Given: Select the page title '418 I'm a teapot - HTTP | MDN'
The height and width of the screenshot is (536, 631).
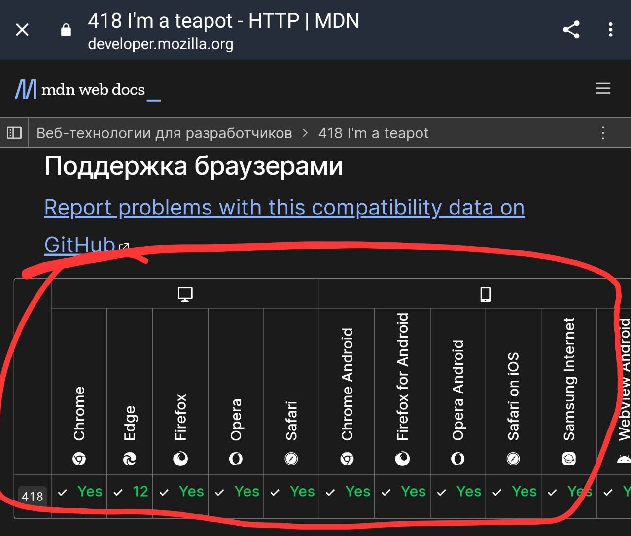Looking at the screenshot, I should [224, 21].
